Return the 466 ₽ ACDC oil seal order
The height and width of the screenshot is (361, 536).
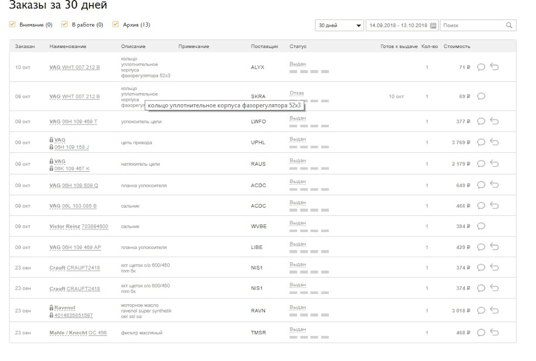tap(494, 205)
